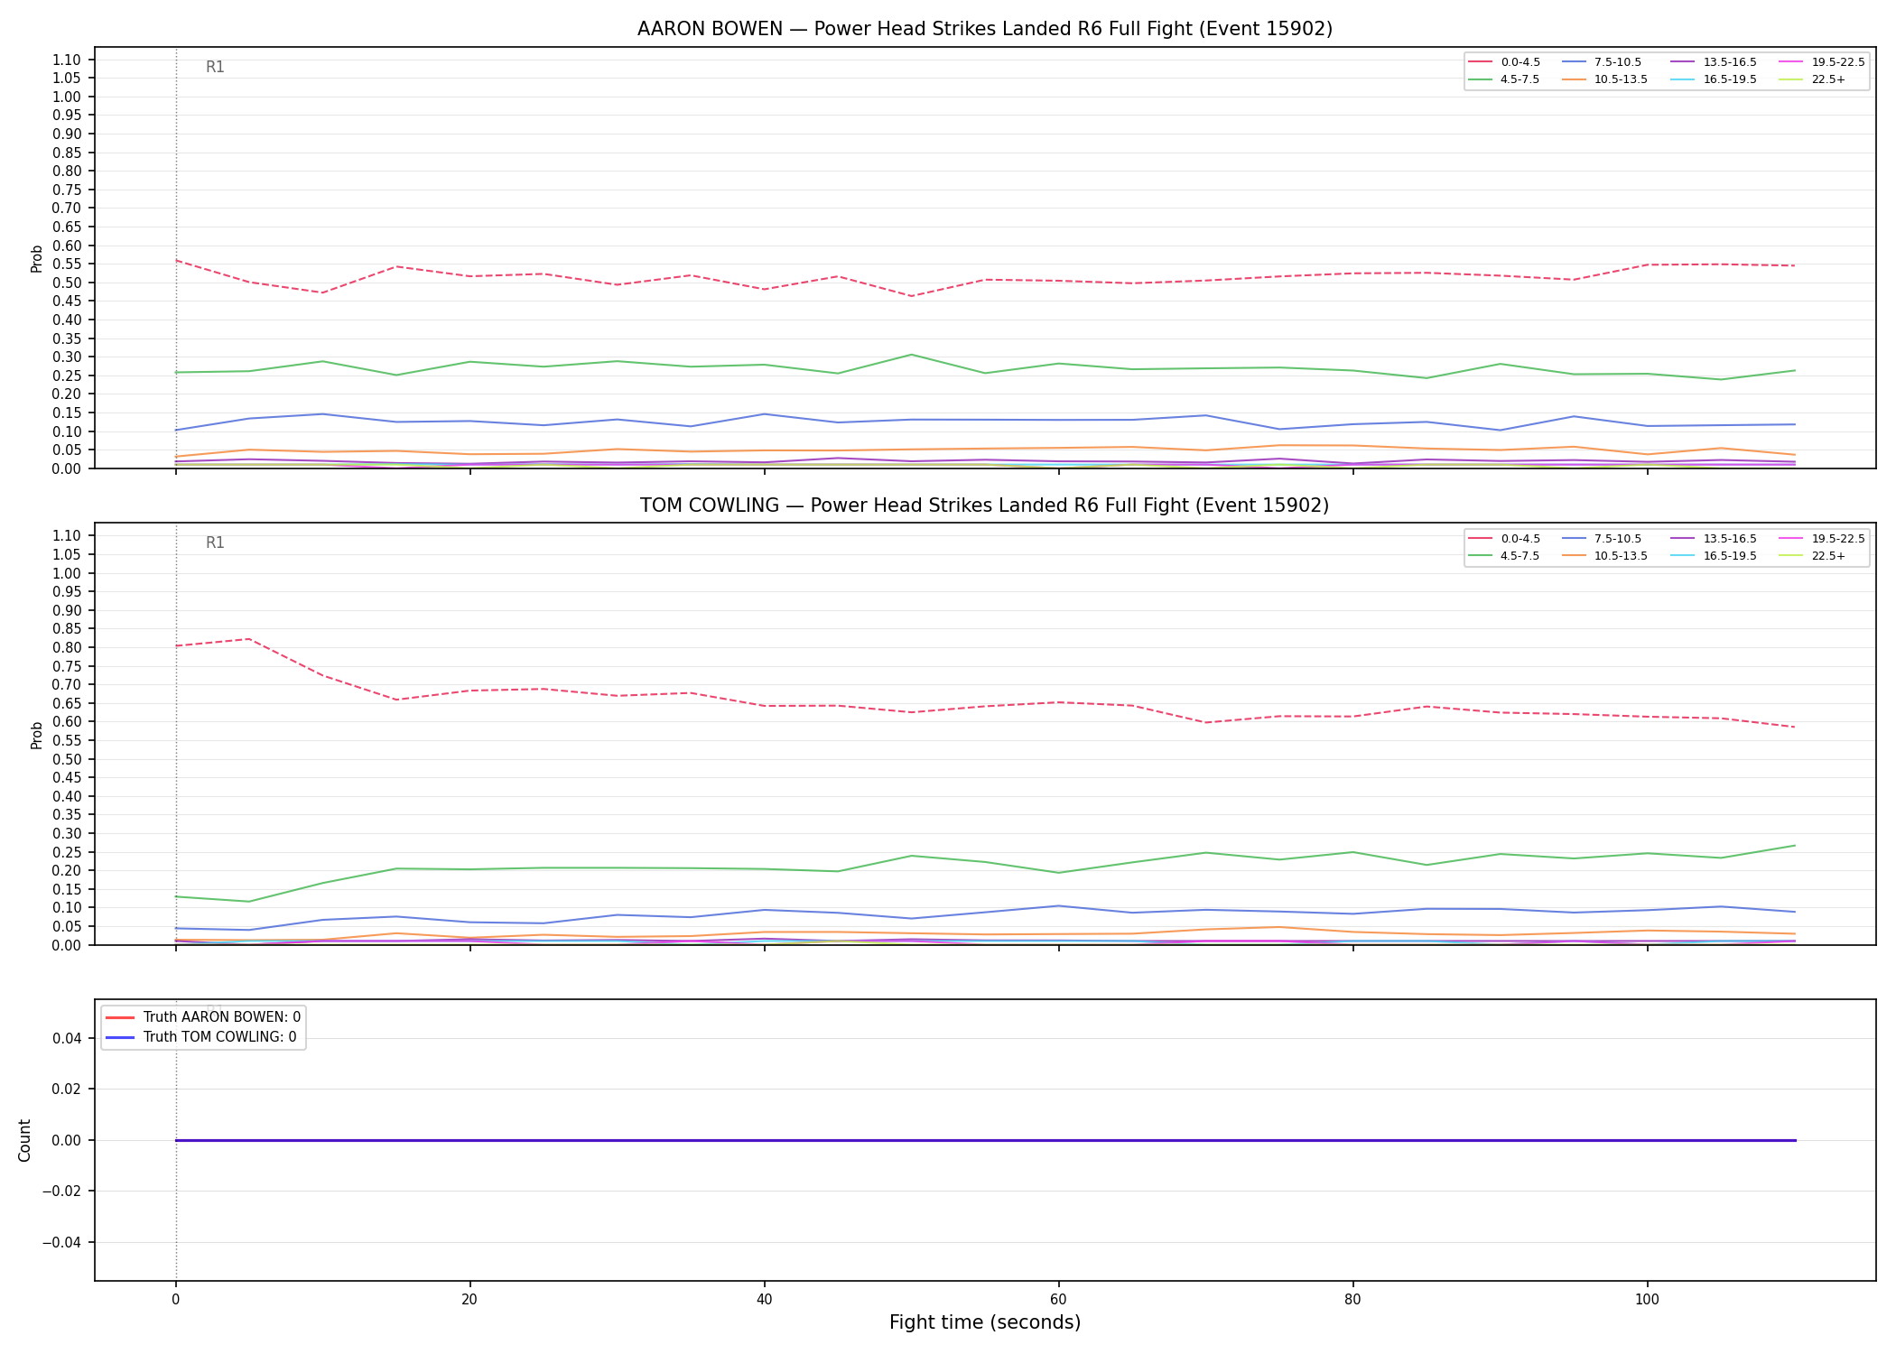Click x-axis tick label 60
1896x1354 pixels.
(1058, 1300)
